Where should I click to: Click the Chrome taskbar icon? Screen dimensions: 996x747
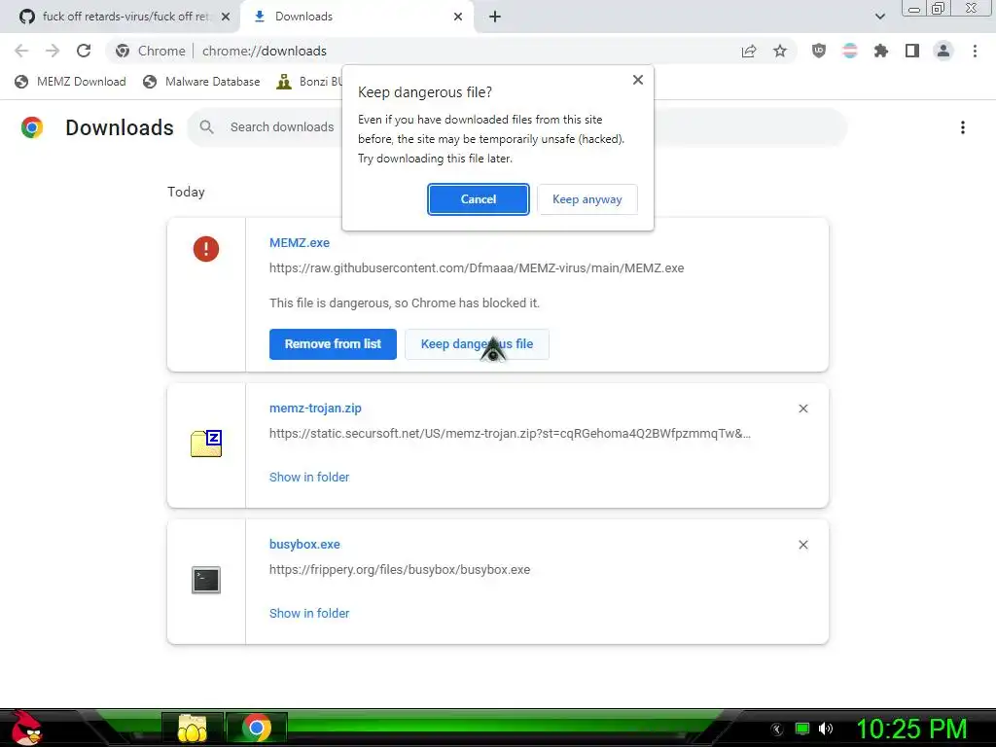pos(257,728)
